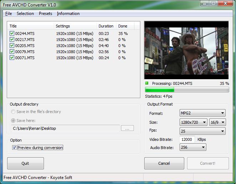Open the Format MPG2 dropdown
The width and height of the screenshot is (236, 184).
pyautogui.click(x=202, y=113)
